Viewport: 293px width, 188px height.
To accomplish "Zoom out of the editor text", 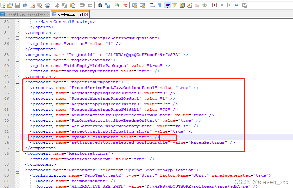I will coord(125,5).
